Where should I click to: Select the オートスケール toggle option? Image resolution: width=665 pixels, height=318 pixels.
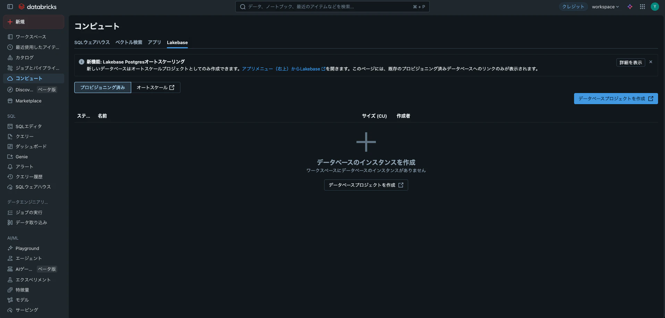(x=155, y=87)
